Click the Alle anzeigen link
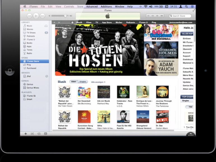The width and height of the screenshot is (216, 162). (x=98, y=82)
